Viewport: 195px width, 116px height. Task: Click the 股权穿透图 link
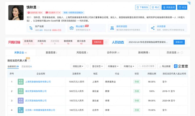[122, 26]
